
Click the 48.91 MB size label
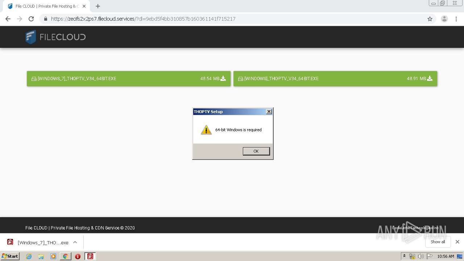tap(417, 79)
